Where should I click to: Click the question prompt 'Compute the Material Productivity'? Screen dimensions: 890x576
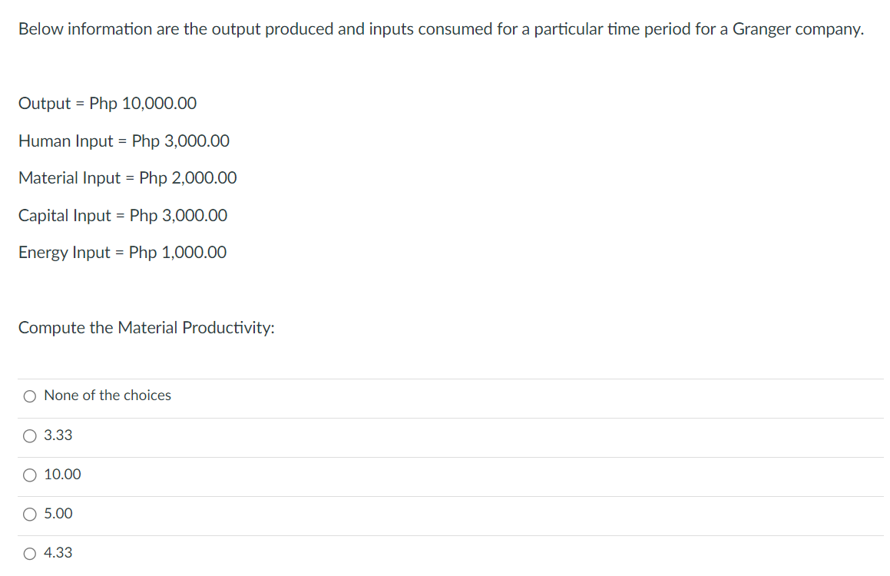point(146,328)
